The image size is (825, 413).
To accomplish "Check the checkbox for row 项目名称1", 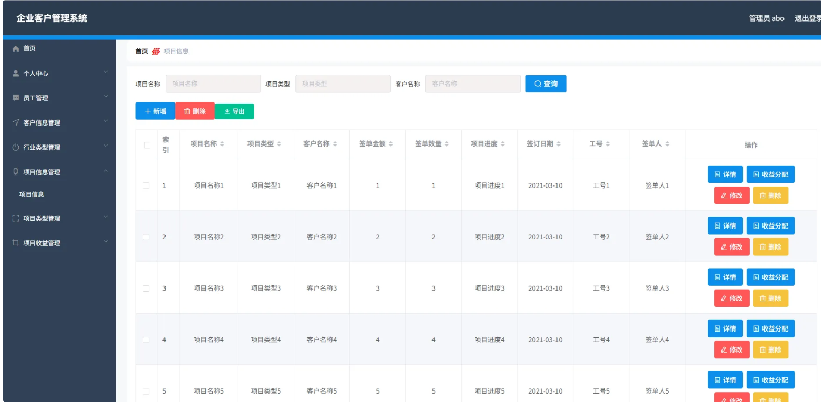I will point(146,186).
